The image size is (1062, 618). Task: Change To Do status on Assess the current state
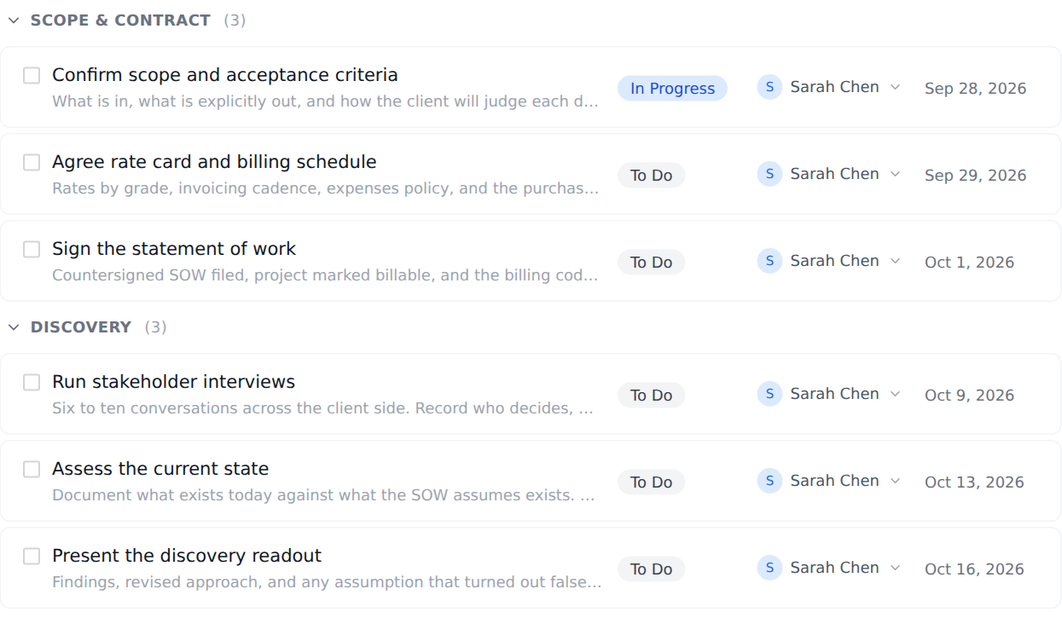pos(651,482)
